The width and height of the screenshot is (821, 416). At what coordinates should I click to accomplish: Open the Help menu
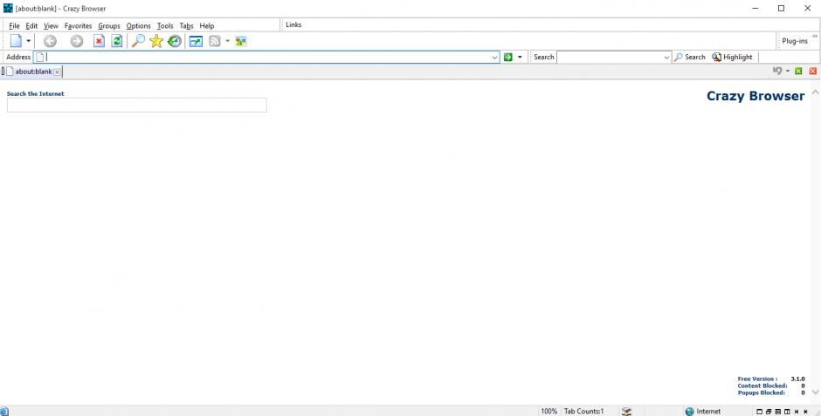[x=207, y=25]
